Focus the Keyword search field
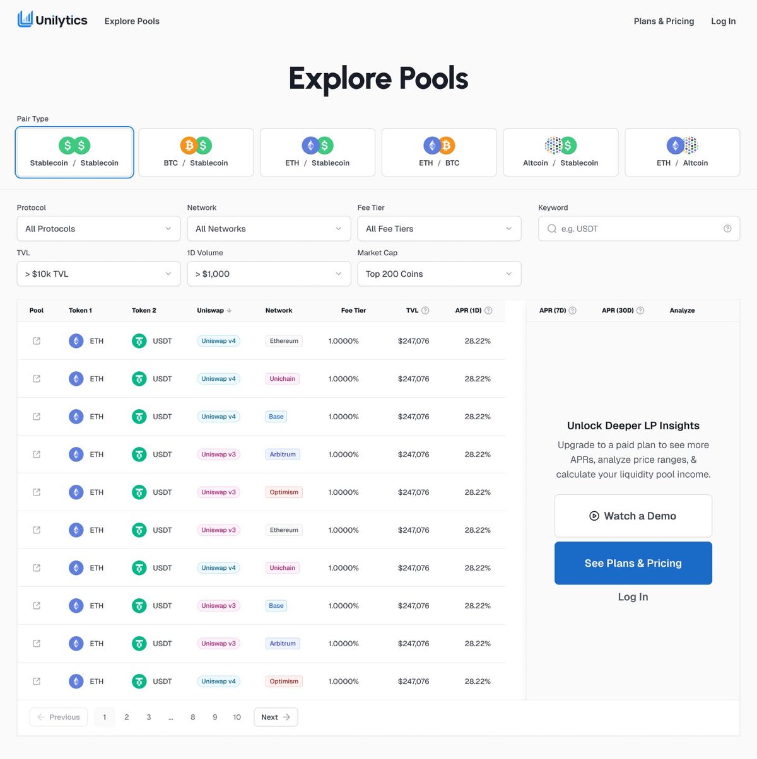Screen dimensions: 757x759 click(639, 229)
